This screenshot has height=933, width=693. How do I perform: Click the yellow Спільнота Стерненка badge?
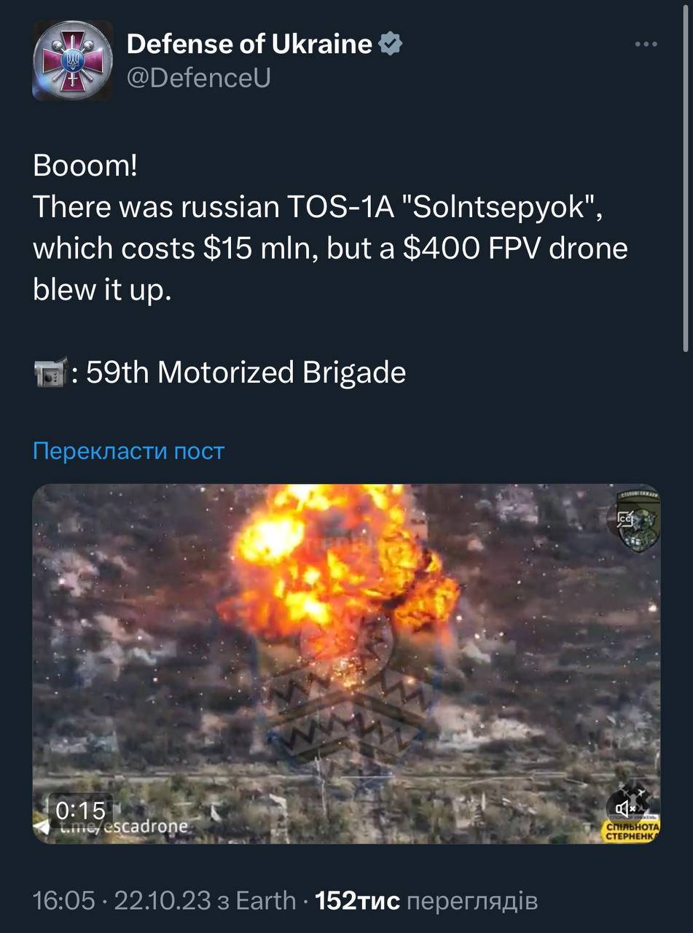pos(633,832)
